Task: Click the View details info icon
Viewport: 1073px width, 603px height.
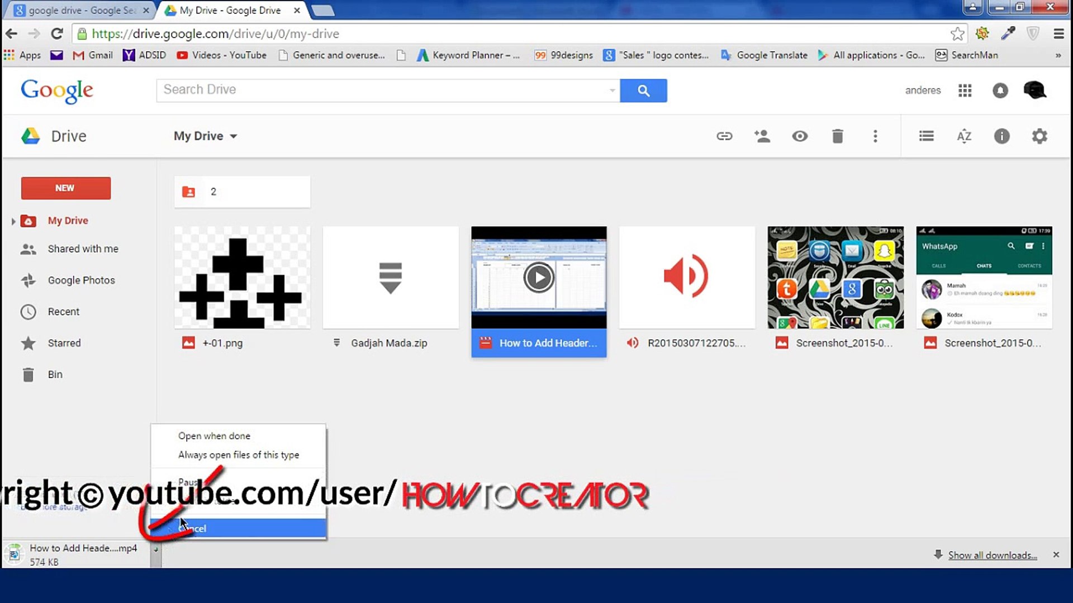Action: click(x=1001, y=136)
